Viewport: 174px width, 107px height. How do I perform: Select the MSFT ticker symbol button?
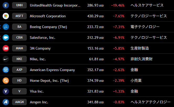click(x=19, y=16)
